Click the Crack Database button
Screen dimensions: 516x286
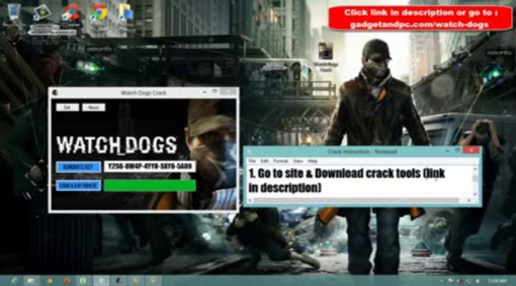78,186
